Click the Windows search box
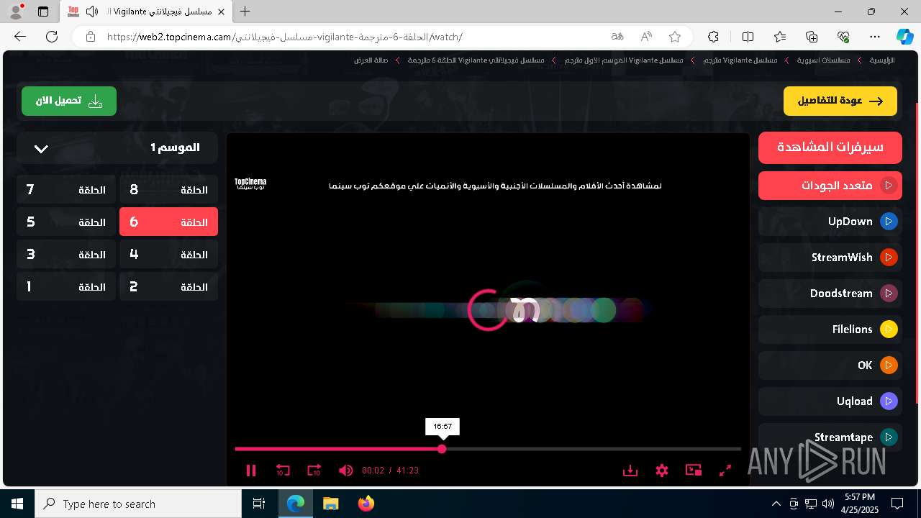Viewport: 921px width, 518px height. pos(138,504)
